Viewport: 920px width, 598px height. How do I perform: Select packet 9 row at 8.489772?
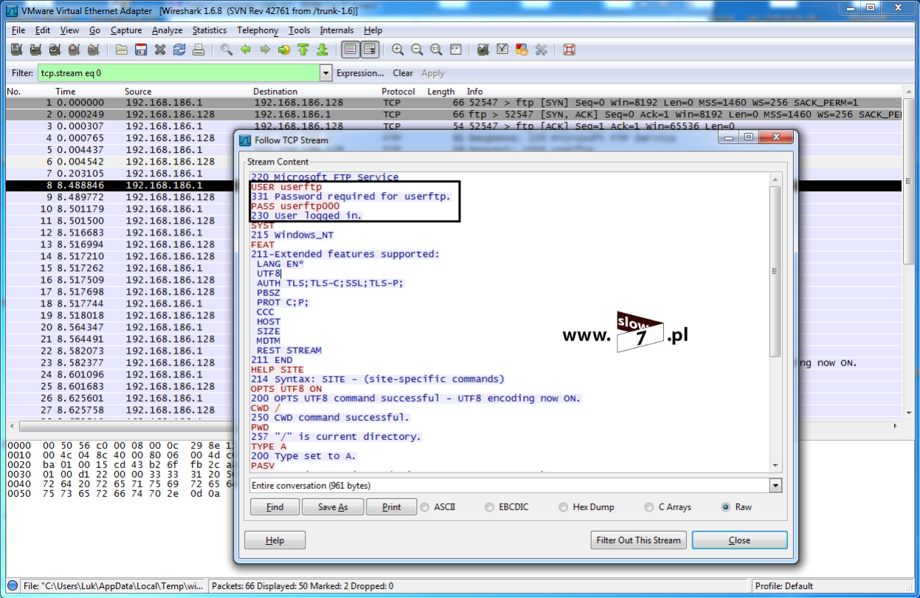(x=120, y=197)
